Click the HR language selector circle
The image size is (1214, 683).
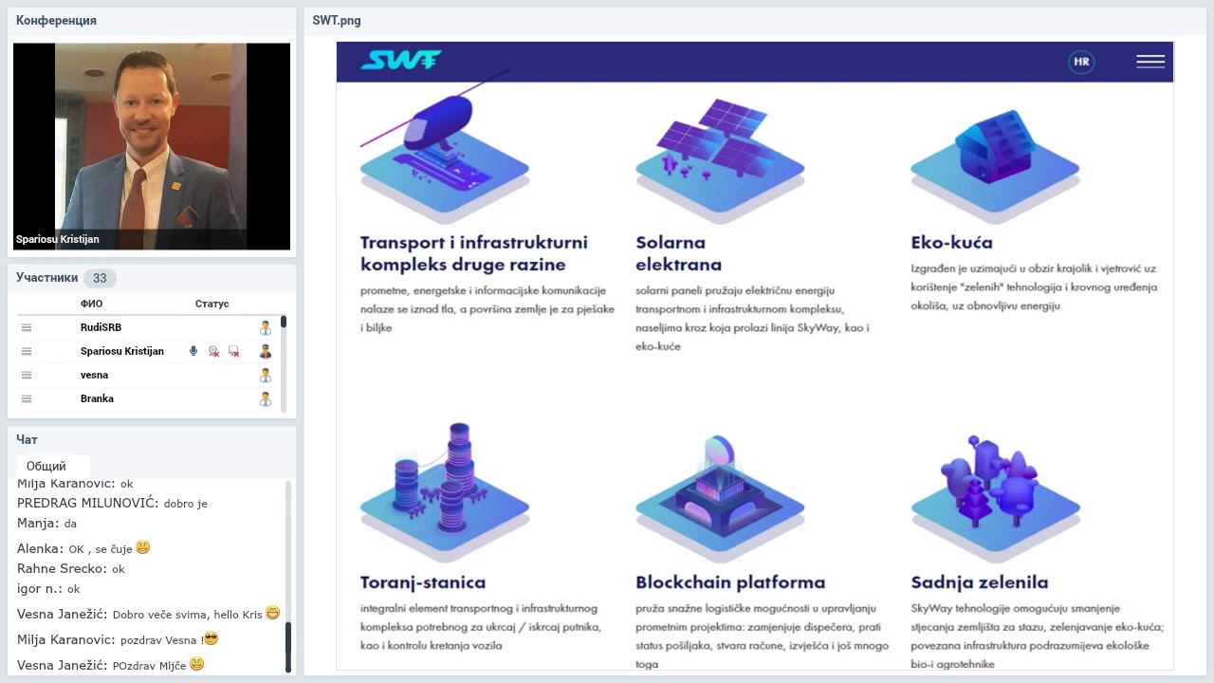(1081, 63)
